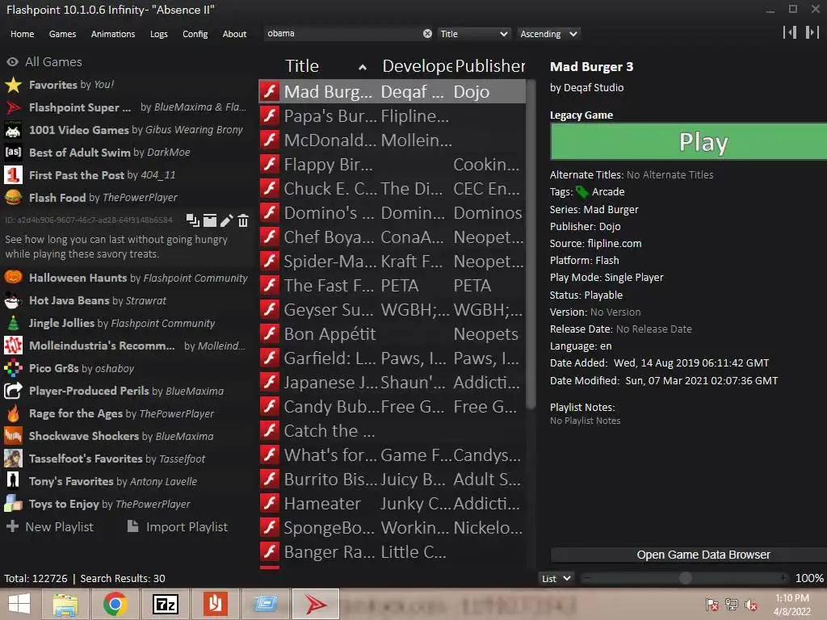Image resolution: width=827 pixels, height=620 pixels.
Task: Click the Pico Gr8s playlist icon
Action: 13,368
